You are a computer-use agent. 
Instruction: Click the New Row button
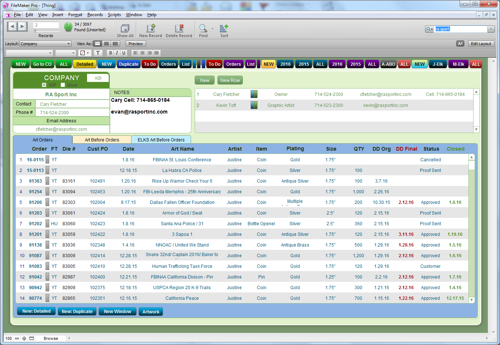230,80
